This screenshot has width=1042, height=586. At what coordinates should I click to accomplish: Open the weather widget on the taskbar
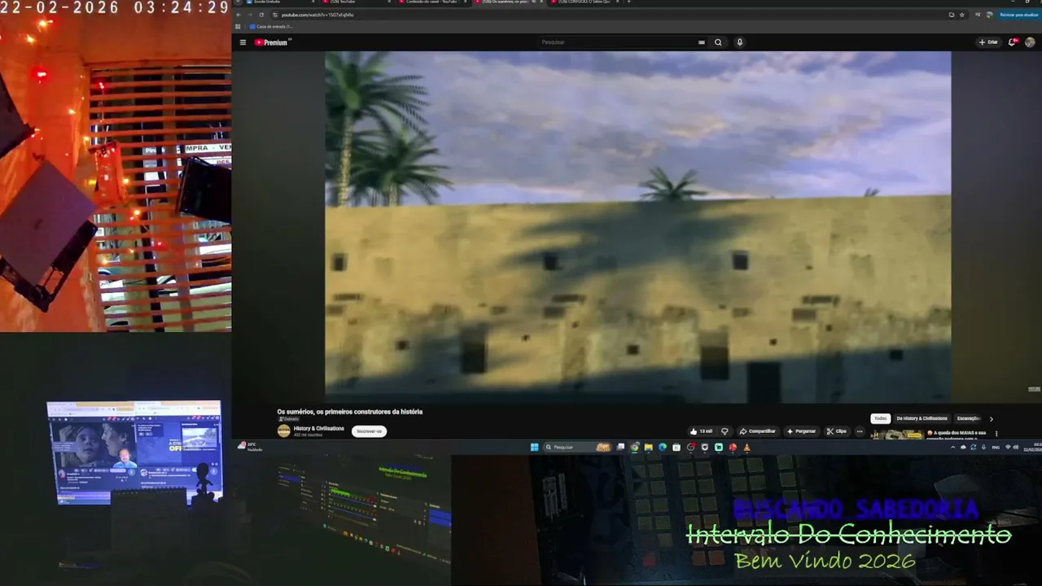point(249,447)
